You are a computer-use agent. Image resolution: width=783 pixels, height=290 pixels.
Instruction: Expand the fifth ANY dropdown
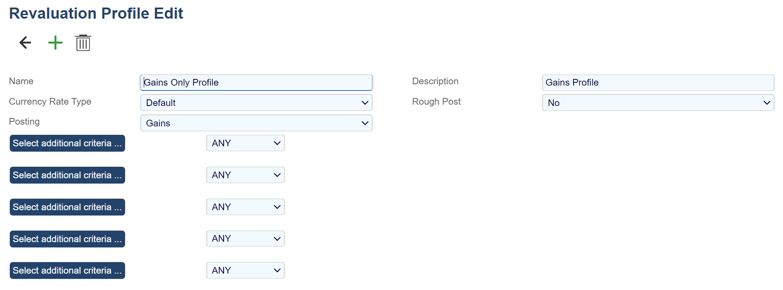pyautogui.click(x=245, y=270)
